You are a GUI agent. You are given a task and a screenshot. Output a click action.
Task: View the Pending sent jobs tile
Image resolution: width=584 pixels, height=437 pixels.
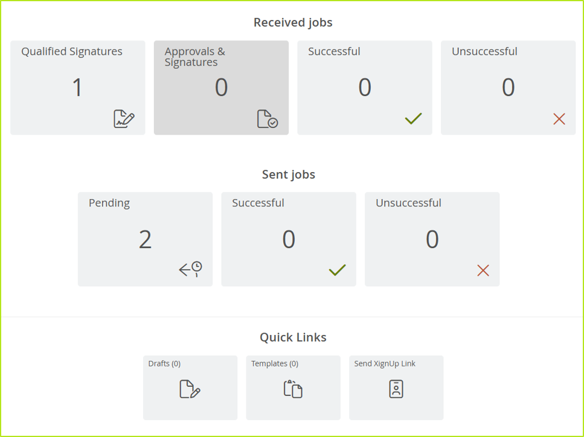[x=145, y=238]
